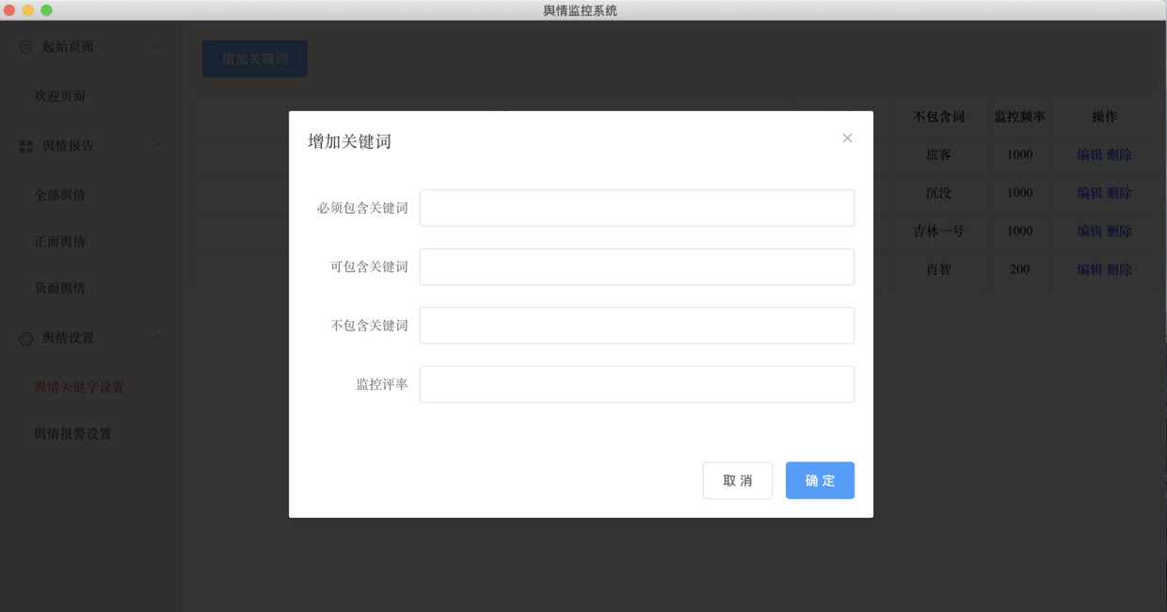Click the top 增加关键词 button
This screenshot has height=612, width=1167.
pyautogui.click(x=254, y=57)
